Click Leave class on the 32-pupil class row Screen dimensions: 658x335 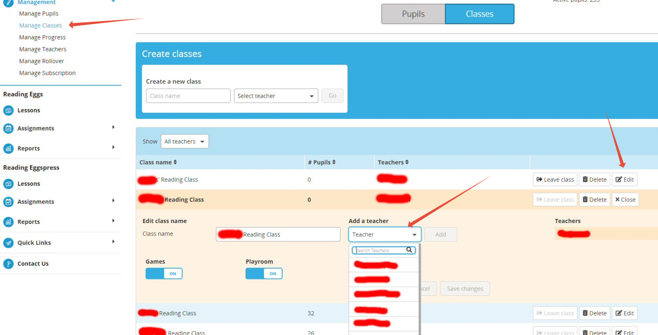coord(555,313)
